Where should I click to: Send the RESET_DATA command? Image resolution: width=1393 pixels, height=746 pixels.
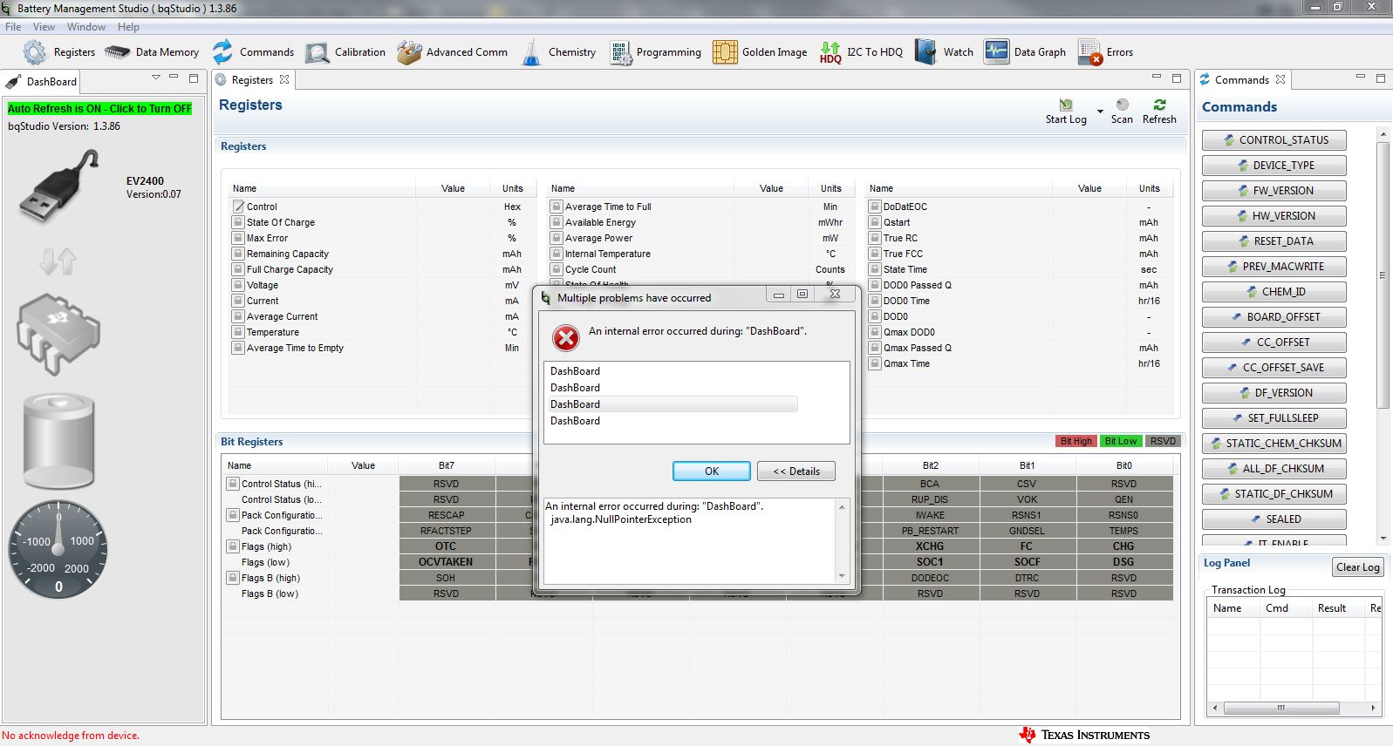coord(1274,241)
